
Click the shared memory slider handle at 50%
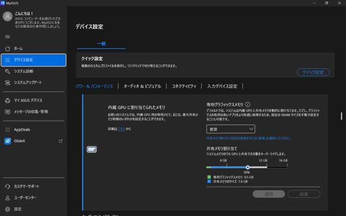pyautogui.click(x=247, y=167)
